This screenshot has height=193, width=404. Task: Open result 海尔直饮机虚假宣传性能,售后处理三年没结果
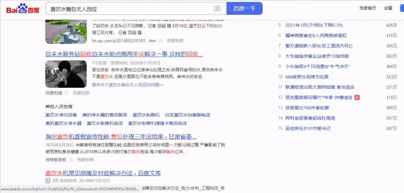tap(121, 137)
